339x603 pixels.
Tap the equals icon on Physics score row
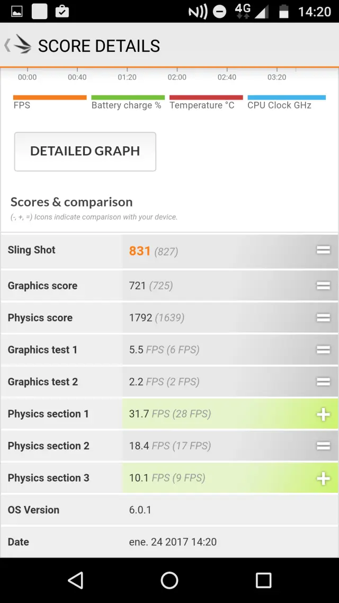(323, 318)
